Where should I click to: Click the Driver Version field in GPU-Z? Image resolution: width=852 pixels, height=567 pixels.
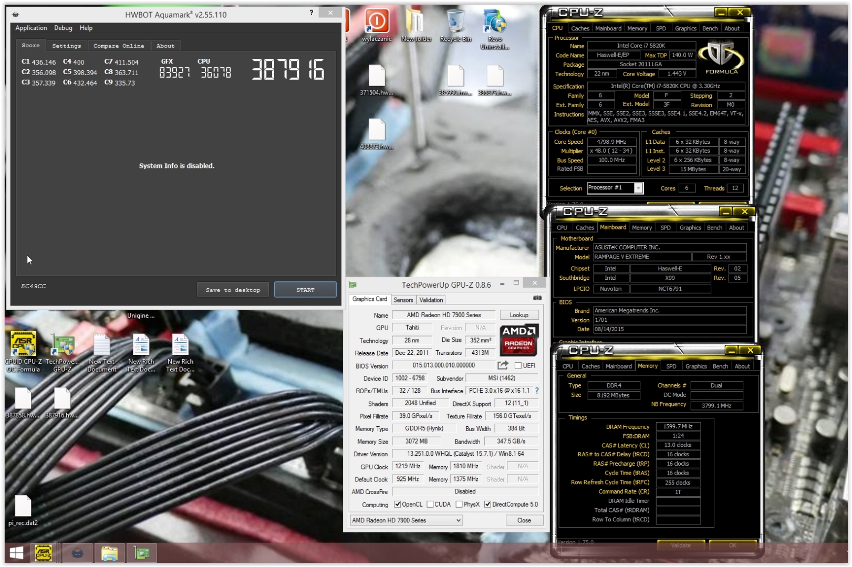465,454
